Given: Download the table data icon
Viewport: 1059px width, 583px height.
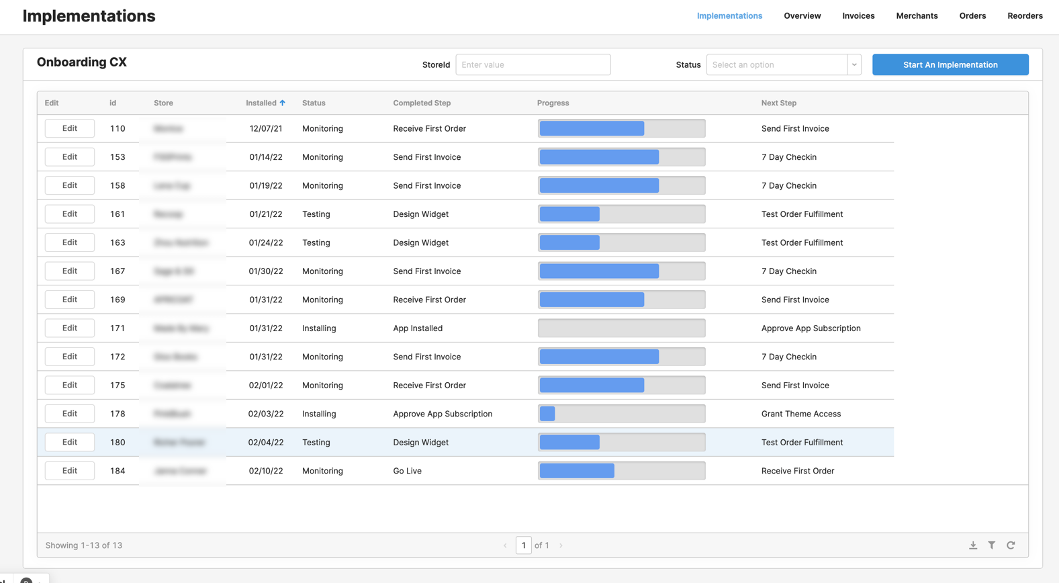Looking at the screenshot, I should click(x=973, y=545).
